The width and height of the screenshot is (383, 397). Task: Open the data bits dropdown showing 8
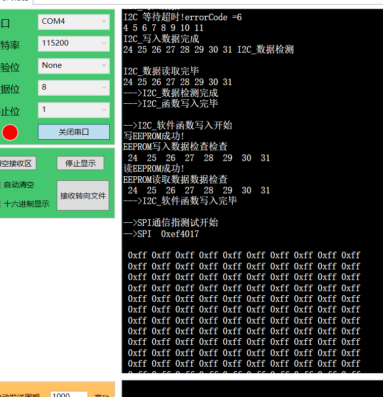point(74,88)
